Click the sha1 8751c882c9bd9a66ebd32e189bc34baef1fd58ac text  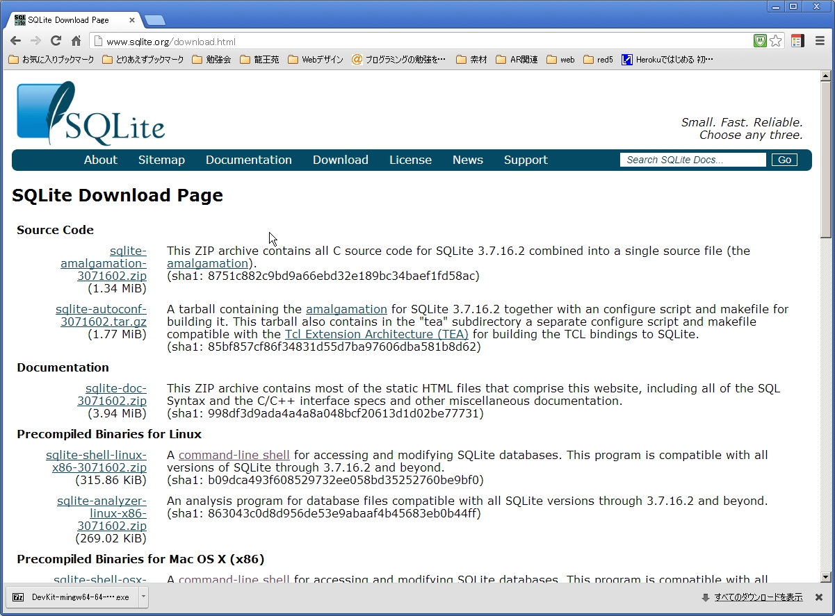coord(323,276)
